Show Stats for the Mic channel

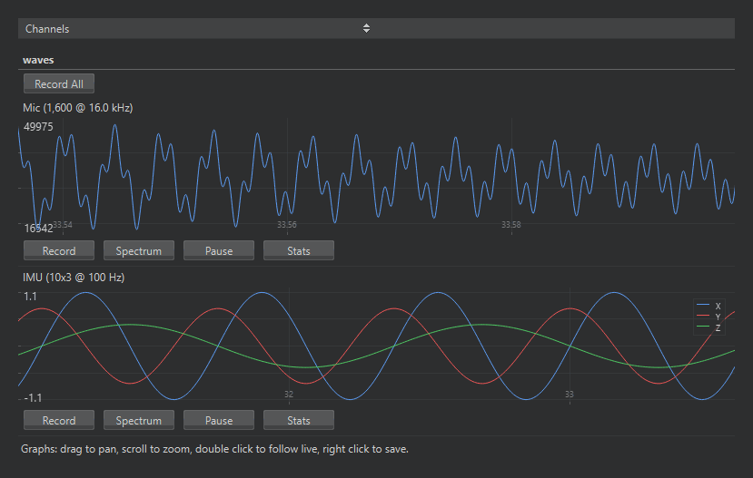coord(299,250)
